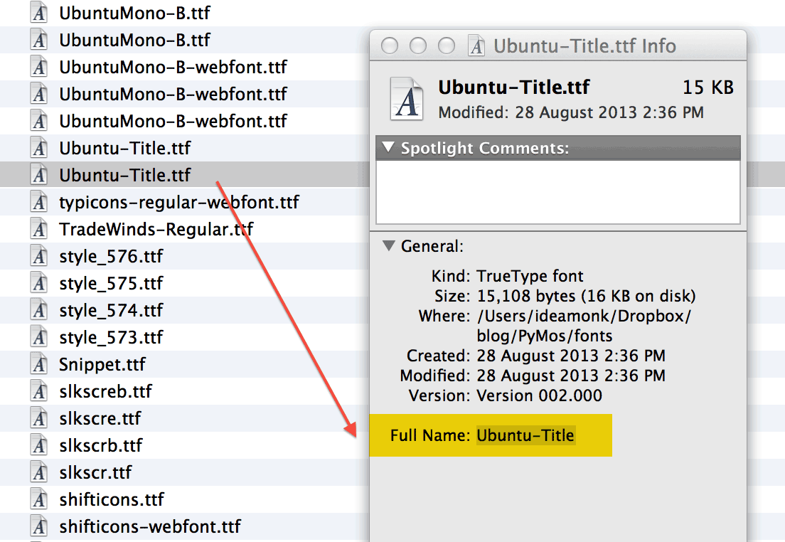
Task: Click the highlighted Full Name value Ubuntu-Title
Action: 525,435
